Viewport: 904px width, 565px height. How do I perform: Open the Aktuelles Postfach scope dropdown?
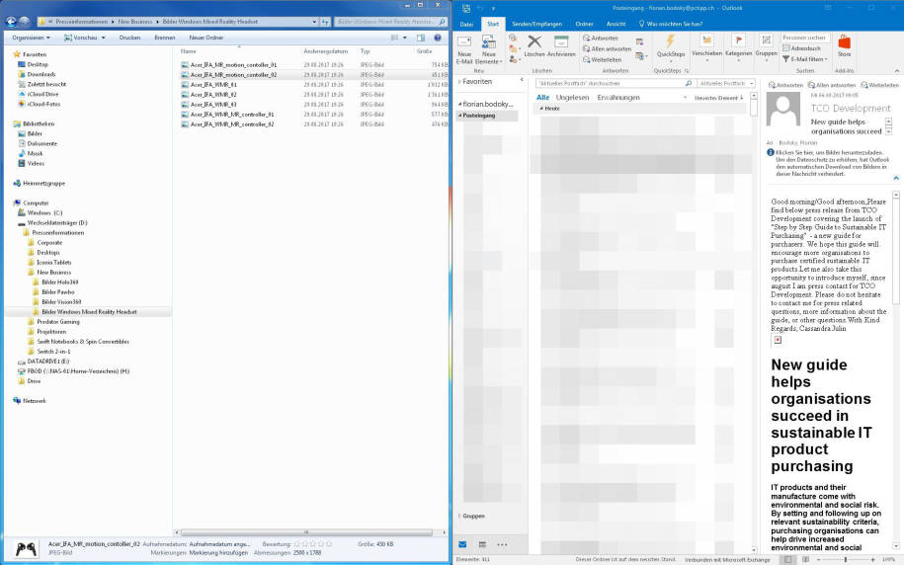coord(726,84)
